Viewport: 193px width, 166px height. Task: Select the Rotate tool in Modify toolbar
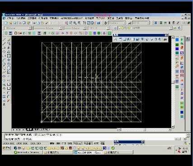click(9, 64)
